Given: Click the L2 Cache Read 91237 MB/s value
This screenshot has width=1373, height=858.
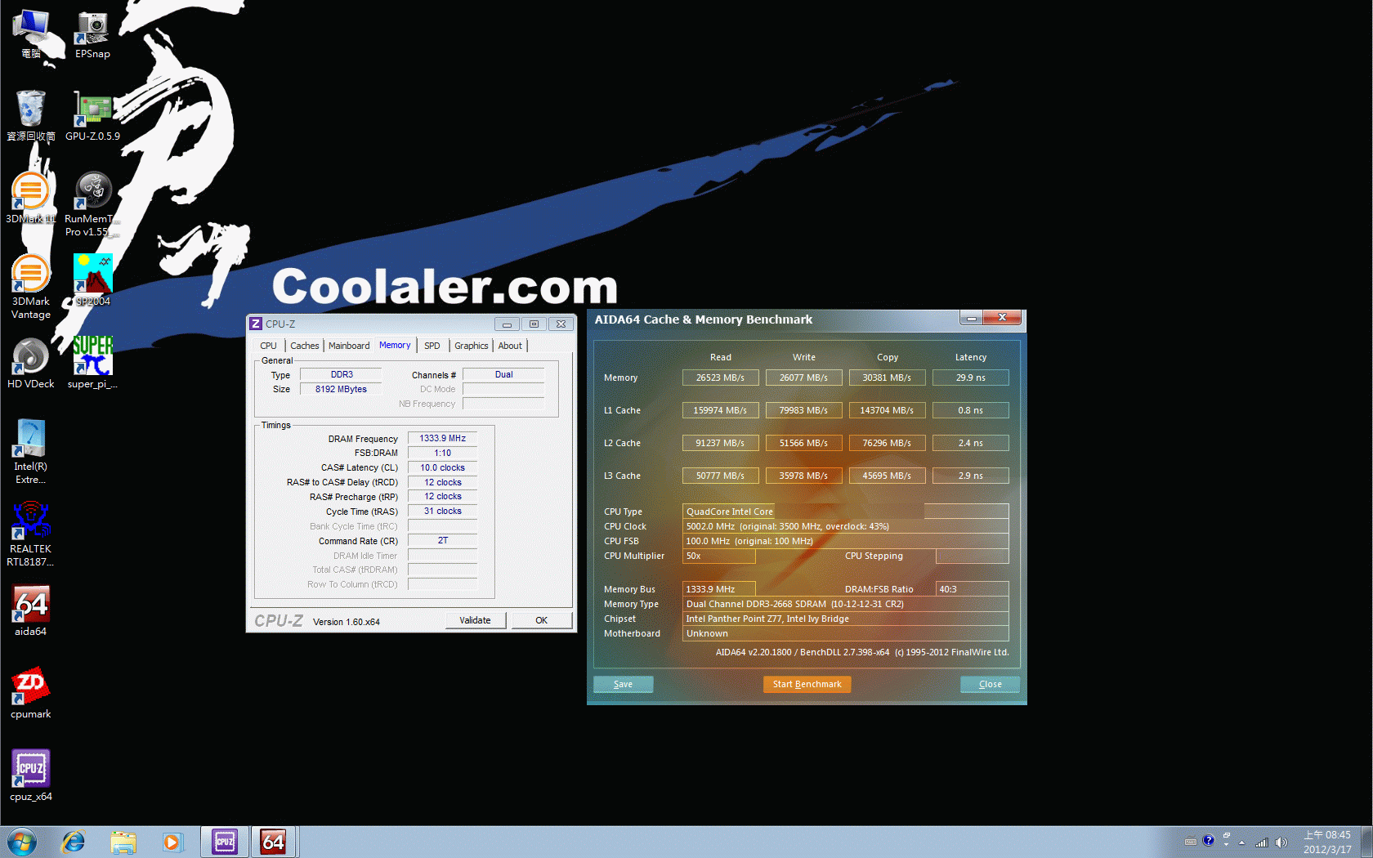Looking at the screenshot, I should tap(720, 443).
